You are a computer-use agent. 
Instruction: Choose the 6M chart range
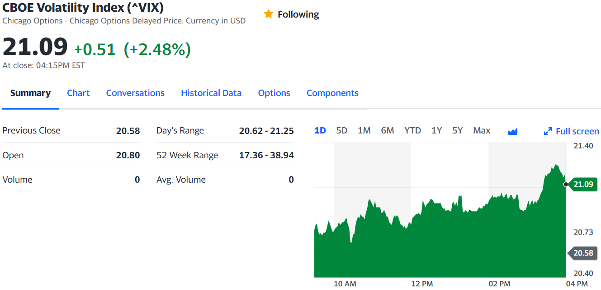tap(388, 130)
